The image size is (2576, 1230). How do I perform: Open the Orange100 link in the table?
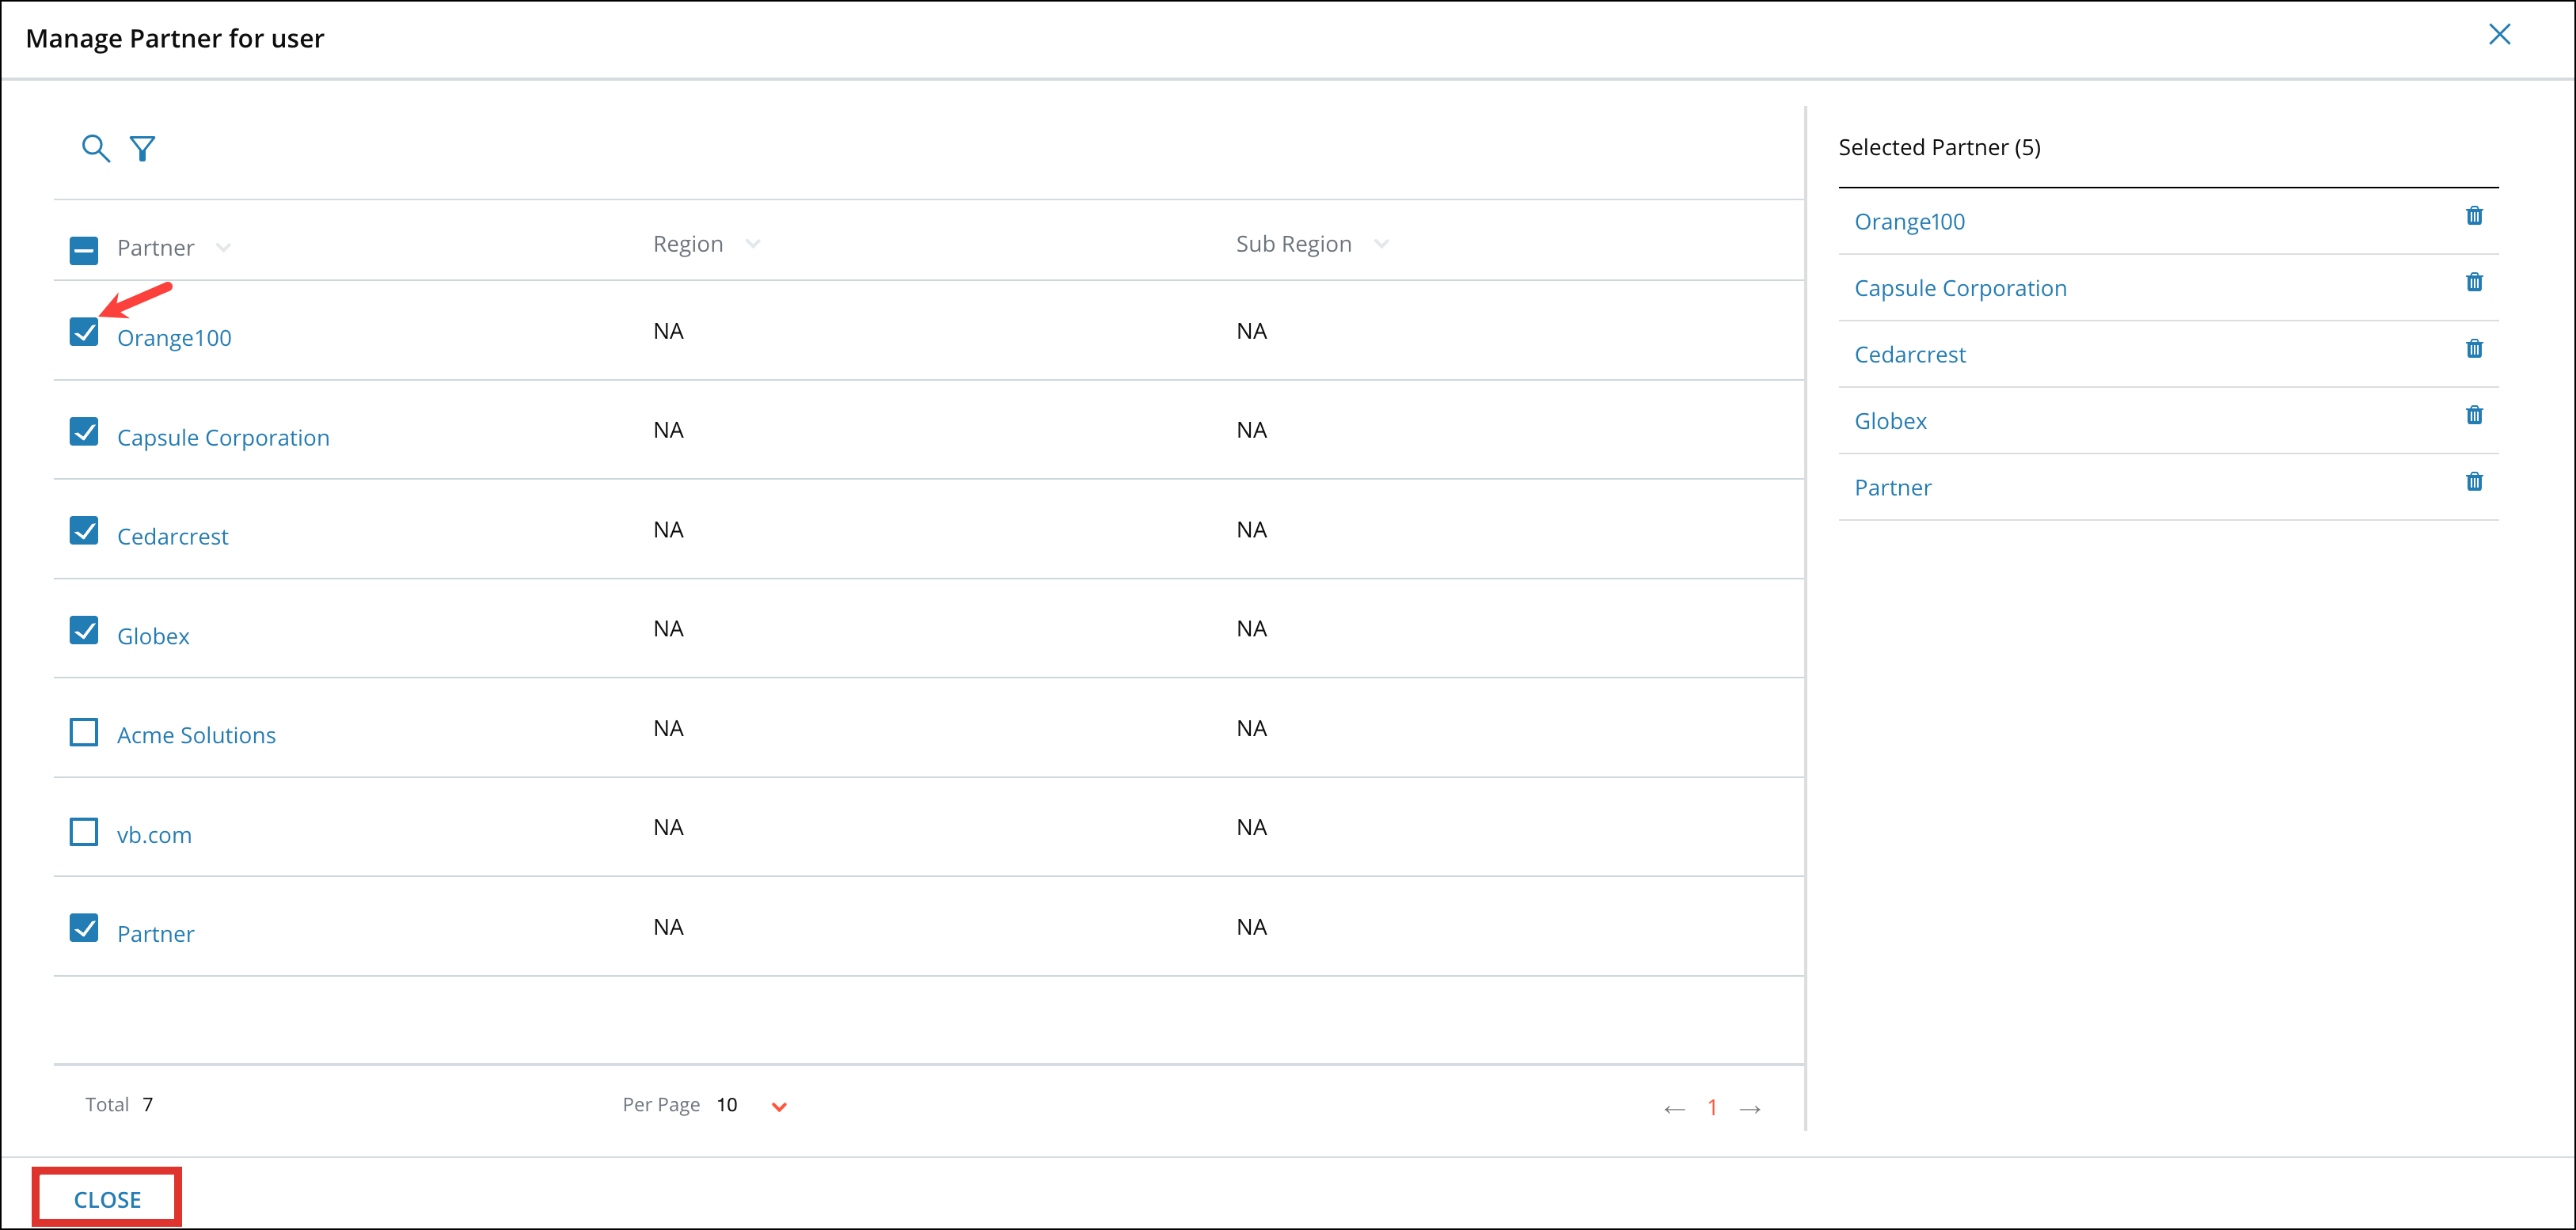(x=174, y=338)
